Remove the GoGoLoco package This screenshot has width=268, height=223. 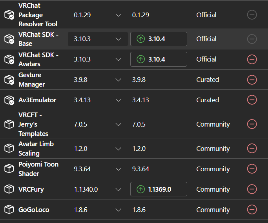(x=252, y=210)
